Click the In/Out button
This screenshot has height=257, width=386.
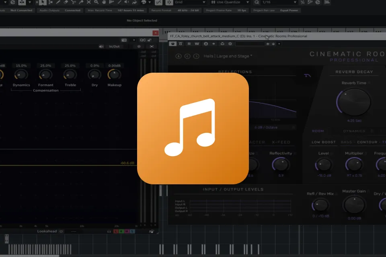coord(114,47)
